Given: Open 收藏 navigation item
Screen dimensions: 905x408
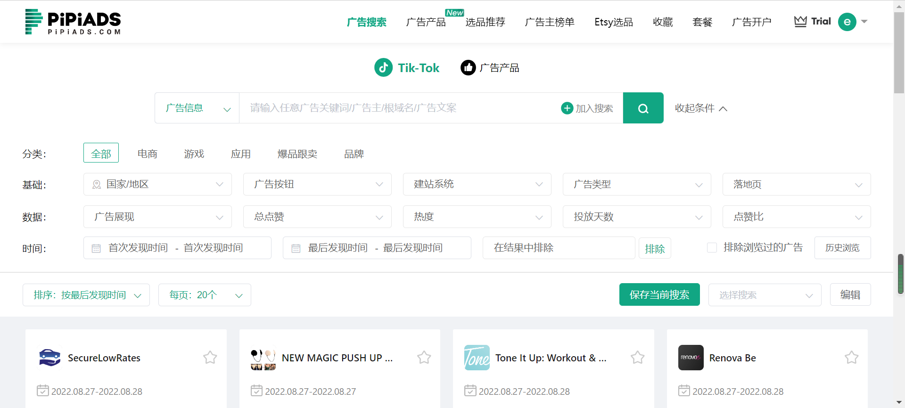Looking at the screenshot, I should (x=663, y=22).
